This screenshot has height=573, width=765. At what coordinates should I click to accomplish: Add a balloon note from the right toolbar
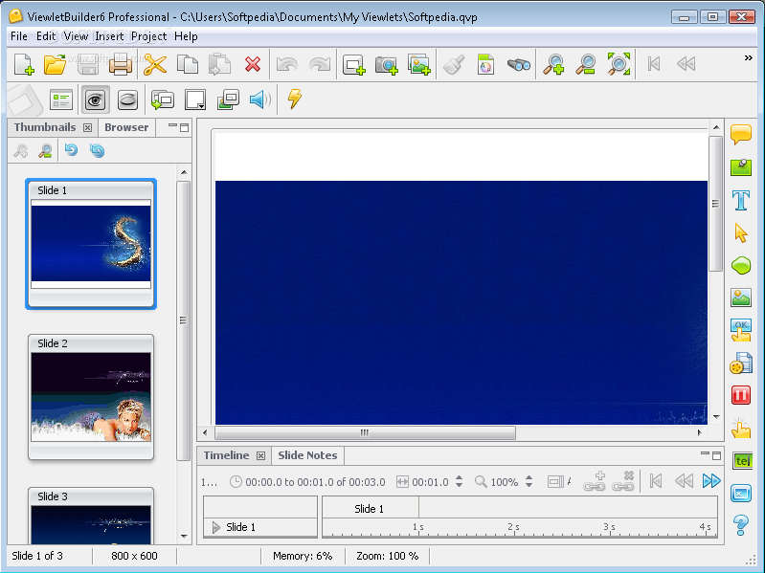[x=741, y=135]
